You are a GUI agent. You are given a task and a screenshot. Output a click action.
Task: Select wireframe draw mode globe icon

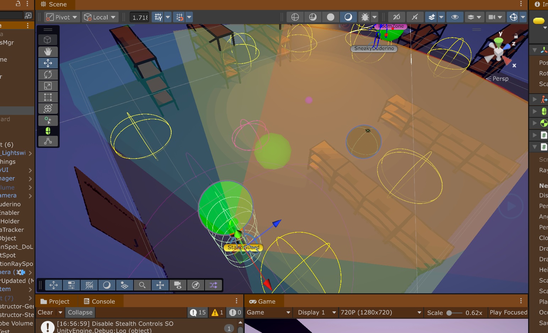click(x=295, y=17)
